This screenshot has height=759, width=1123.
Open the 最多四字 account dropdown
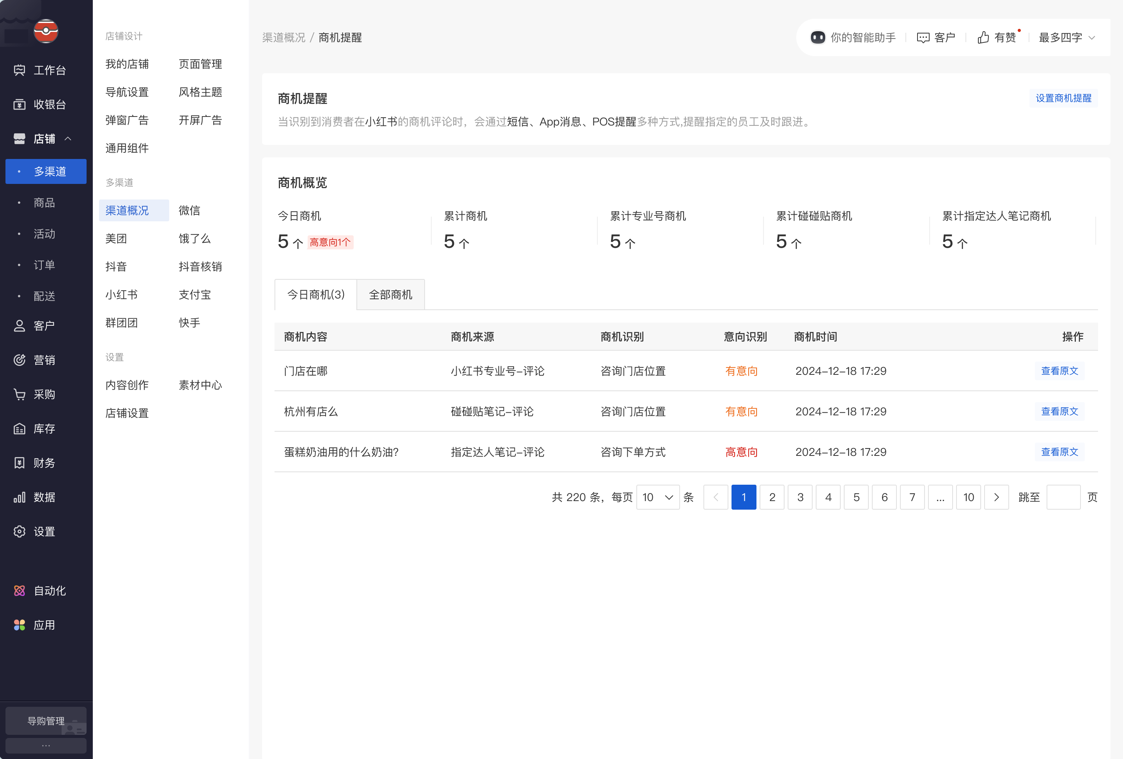(x=1066, y=38)
